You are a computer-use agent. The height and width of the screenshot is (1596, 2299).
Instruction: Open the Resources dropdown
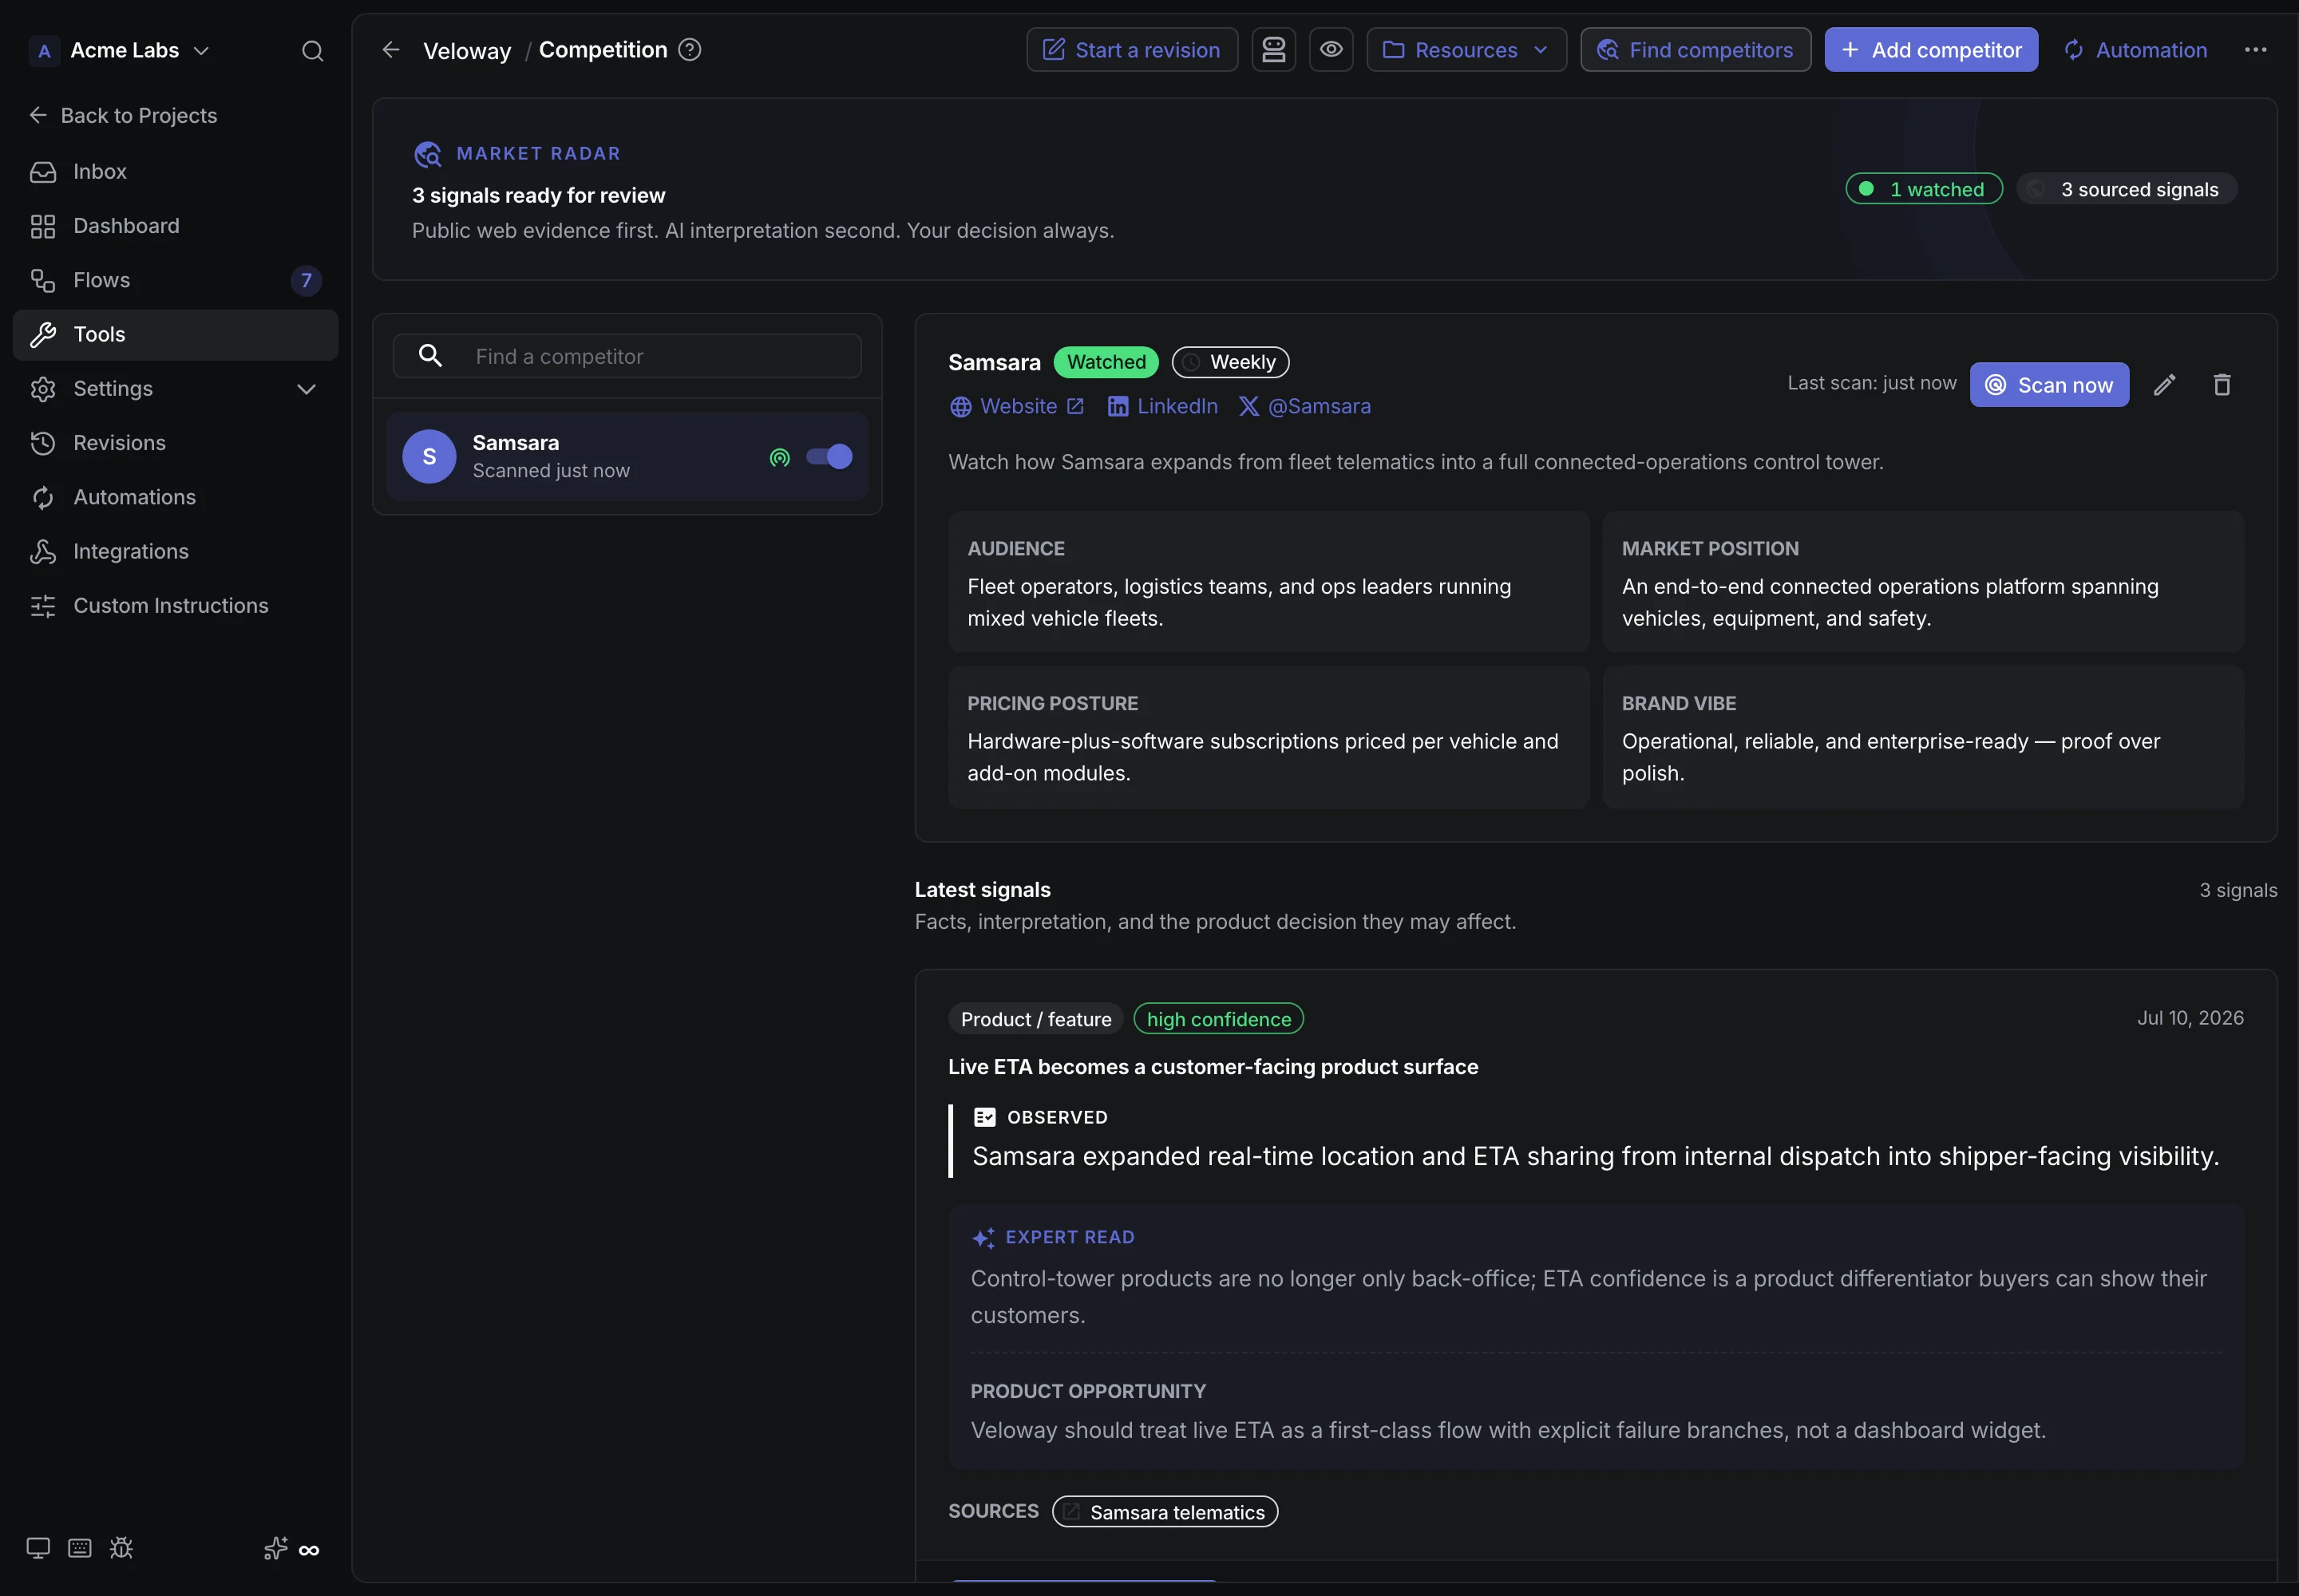[x=1466, y=50]
